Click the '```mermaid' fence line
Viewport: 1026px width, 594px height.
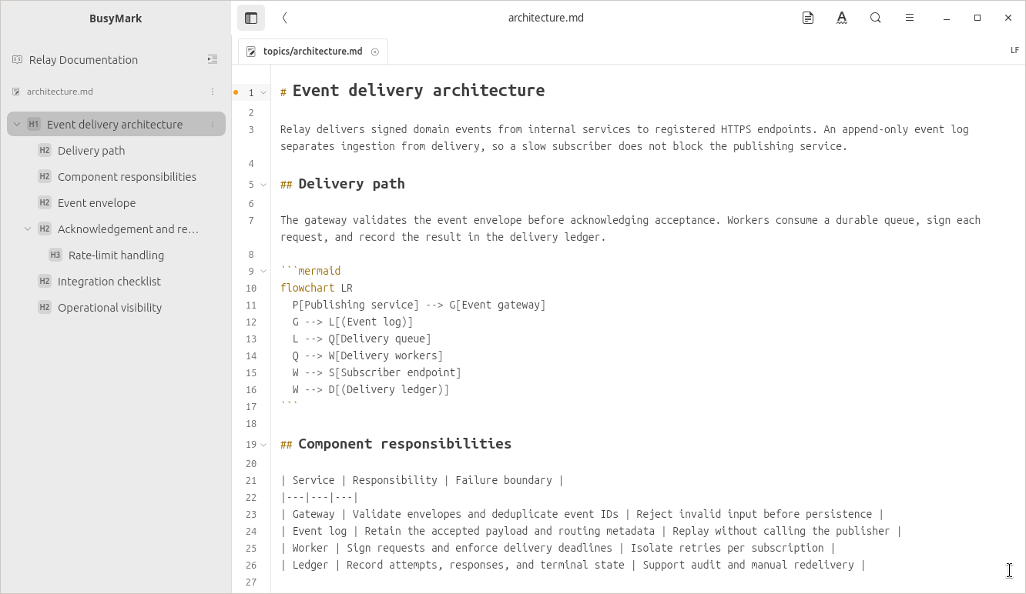click(x=310, y=271)
